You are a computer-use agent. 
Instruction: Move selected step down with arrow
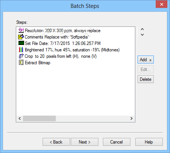click(x=142, y=35)
